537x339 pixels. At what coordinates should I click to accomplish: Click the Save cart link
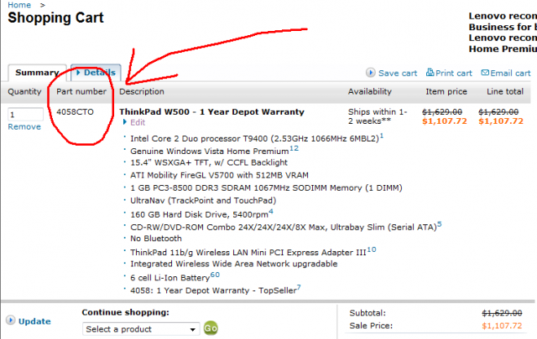coord(398,73)
